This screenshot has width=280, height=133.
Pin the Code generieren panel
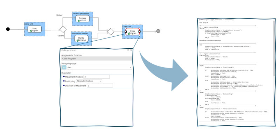click(128, 50)
